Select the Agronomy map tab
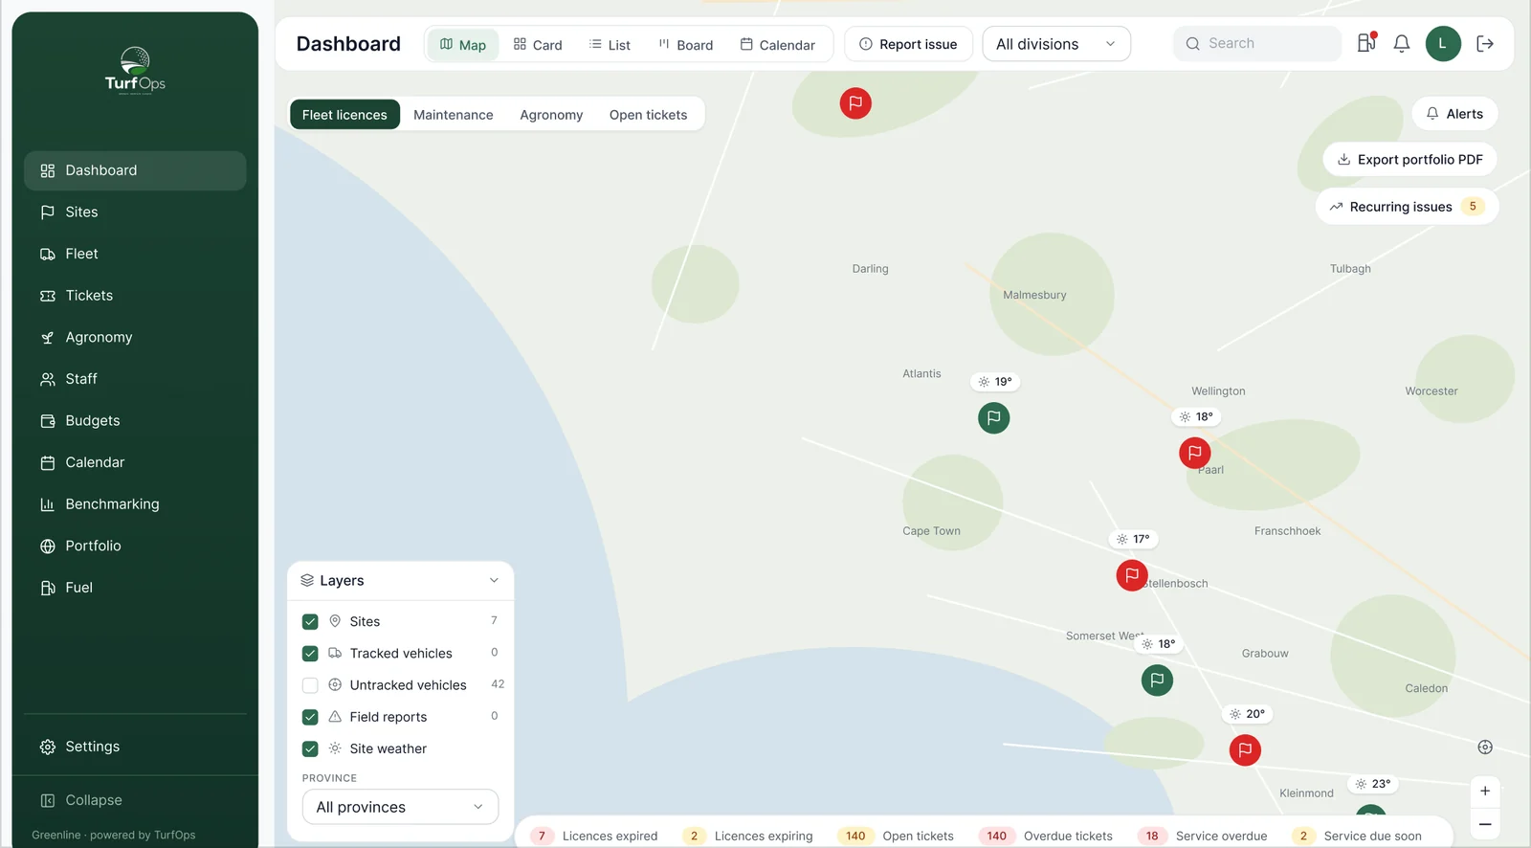Image resolution: width=1531 pixels, height=848 pixels. click(551, 115)
